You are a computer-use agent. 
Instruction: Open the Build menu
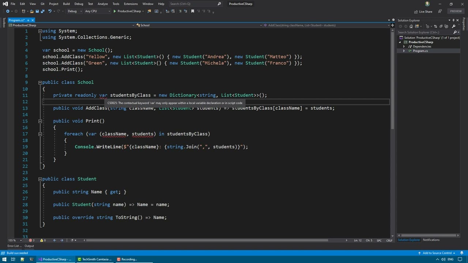[66, 4]
